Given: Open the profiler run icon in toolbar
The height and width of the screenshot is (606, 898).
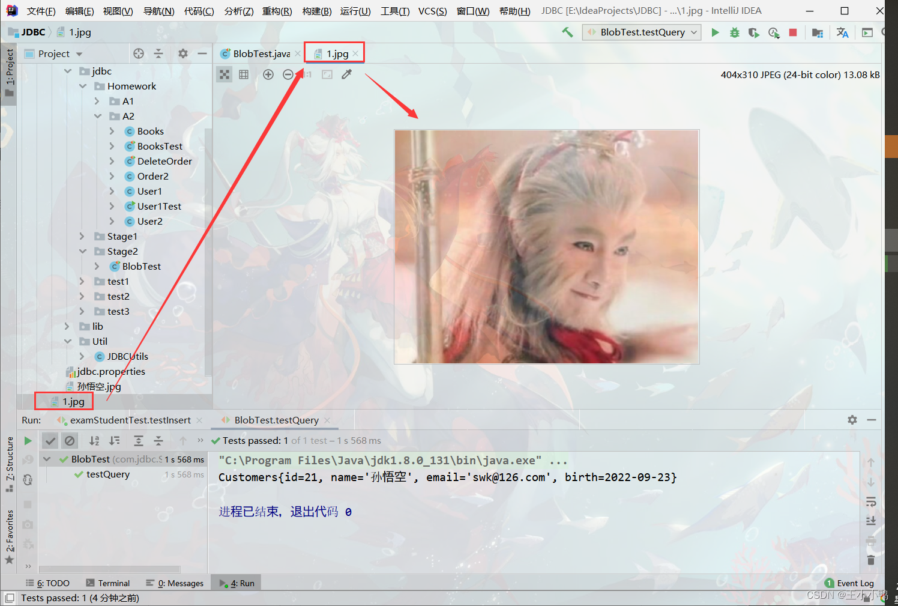Looking at the screenshot, I should click(x=774, y=32).
